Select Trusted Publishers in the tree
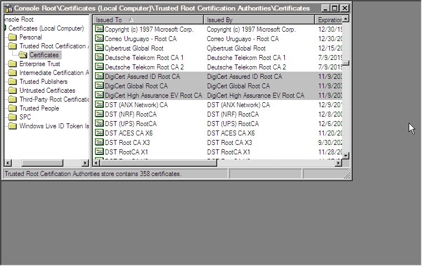Image resolution: width=422 pixels, height=266 pixels. [43, 82]
